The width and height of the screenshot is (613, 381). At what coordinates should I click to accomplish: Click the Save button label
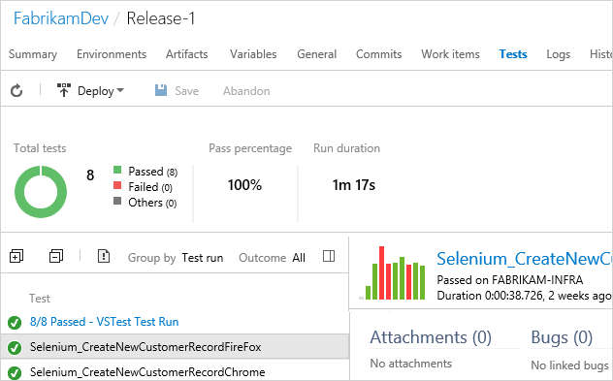coord(187,91)
